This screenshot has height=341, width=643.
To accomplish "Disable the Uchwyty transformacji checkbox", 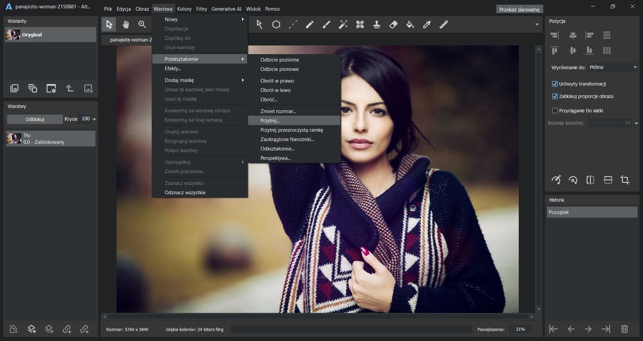I will coord(555,84).
